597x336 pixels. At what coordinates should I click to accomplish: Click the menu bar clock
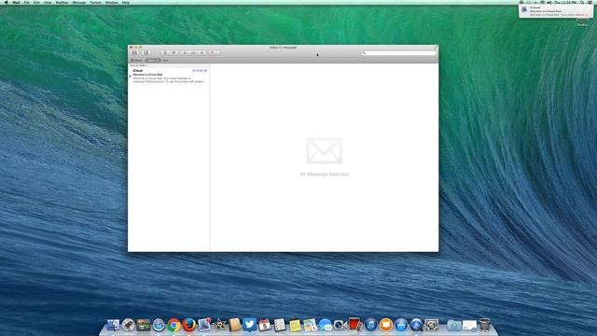pyautogui.click(x=565, y=2)
